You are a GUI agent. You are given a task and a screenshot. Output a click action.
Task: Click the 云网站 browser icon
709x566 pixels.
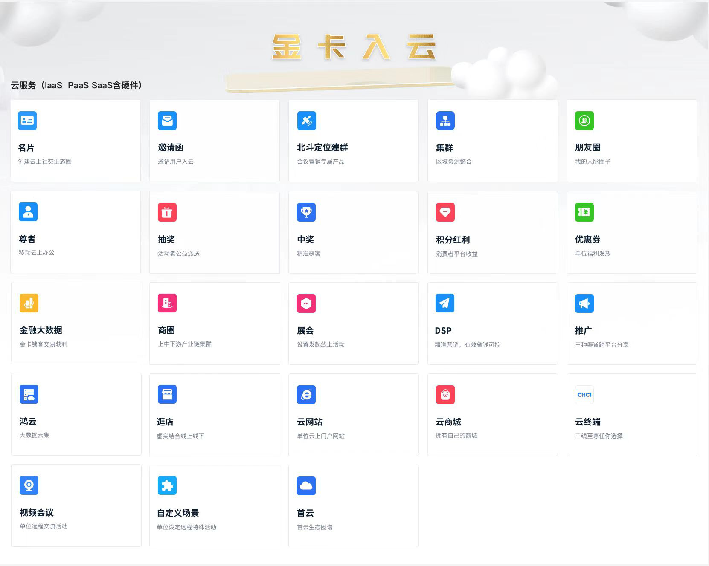[306, 395]
